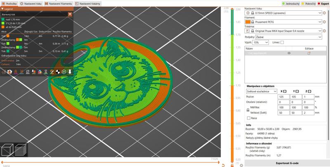Screen dimensions: 330x167
Task: Click the Pozice Y field showing 105
Action: click(x=296, y=97)
